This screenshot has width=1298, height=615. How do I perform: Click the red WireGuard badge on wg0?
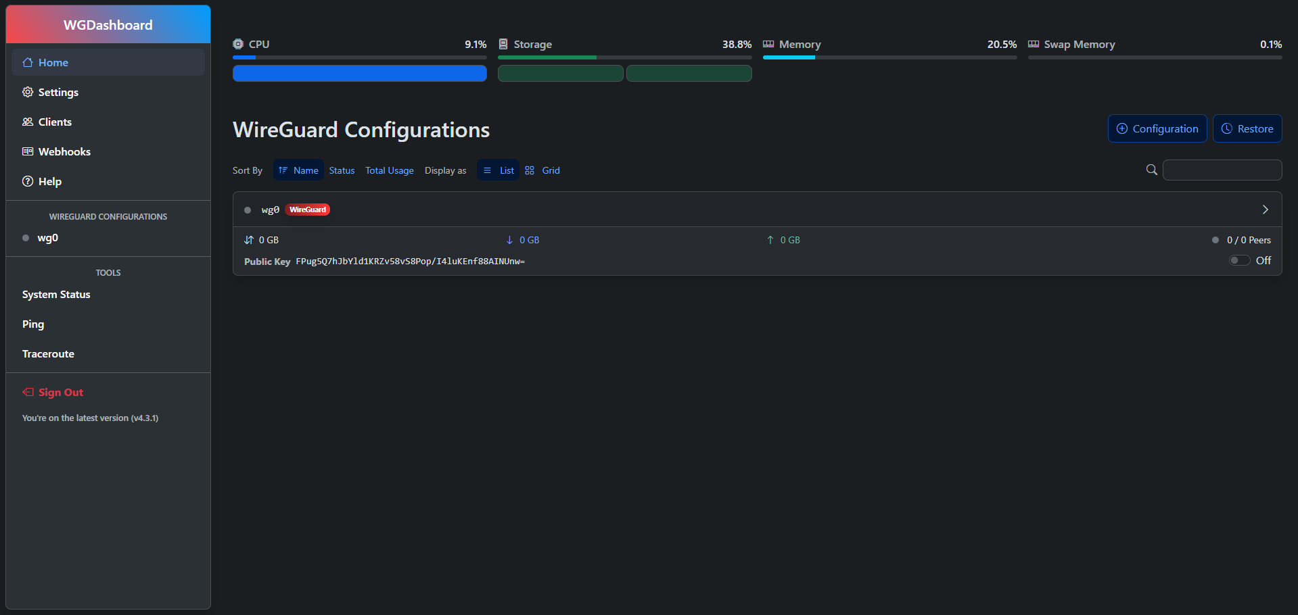point(308,210)
